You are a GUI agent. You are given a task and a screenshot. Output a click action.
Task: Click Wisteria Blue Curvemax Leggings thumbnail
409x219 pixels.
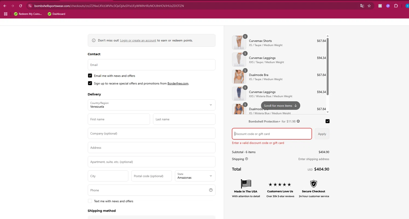pos(239,94)
